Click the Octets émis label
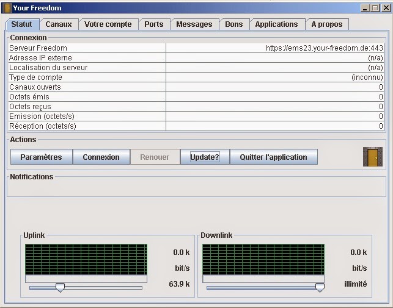Image resolution: width=393 pixels, height=308 pixels. coord(29,97)
